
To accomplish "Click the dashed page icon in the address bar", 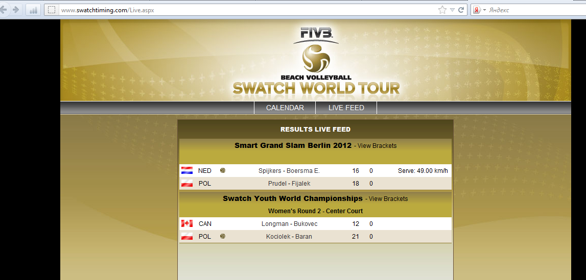I will click(52, 10).
